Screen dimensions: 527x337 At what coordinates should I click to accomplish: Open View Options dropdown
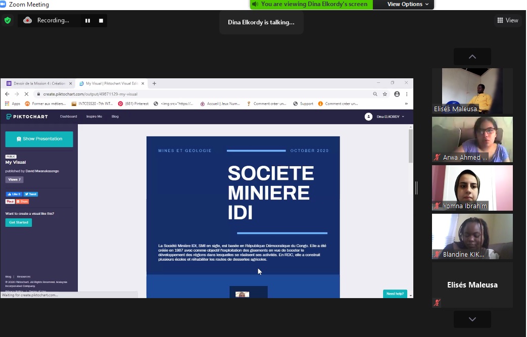[408, 5]
